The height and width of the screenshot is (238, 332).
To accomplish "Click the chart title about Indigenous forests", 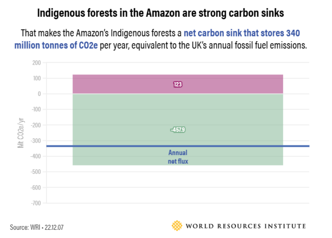I will coord(161,13).
